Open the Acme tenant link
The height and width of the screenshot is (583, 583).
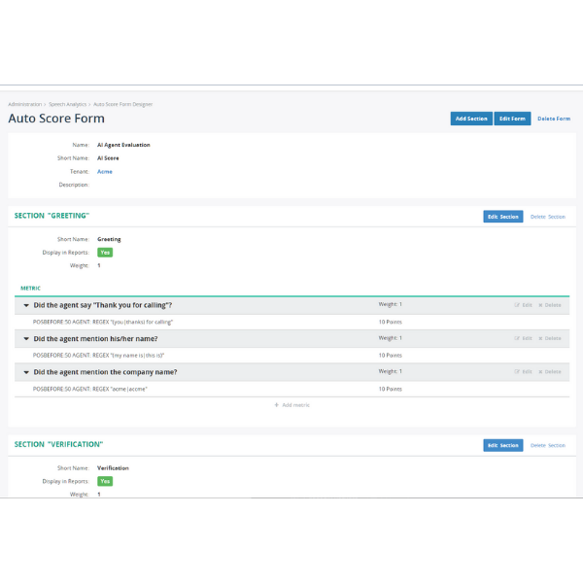(x=105, y=171)
